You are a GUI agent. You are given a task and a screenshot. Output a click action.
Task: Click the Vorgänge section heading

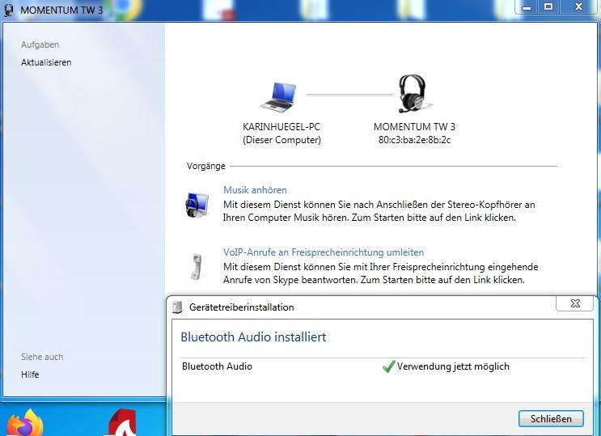[205, 166]
